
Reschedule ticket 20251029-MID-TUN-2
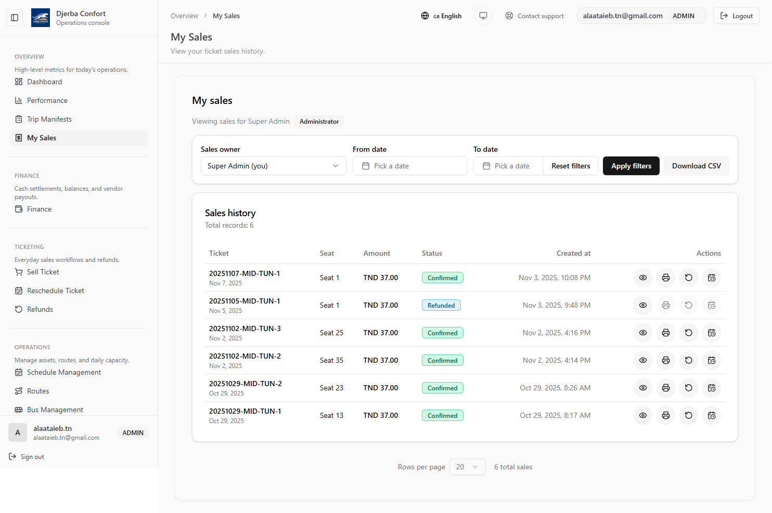(x=712, y=388)
